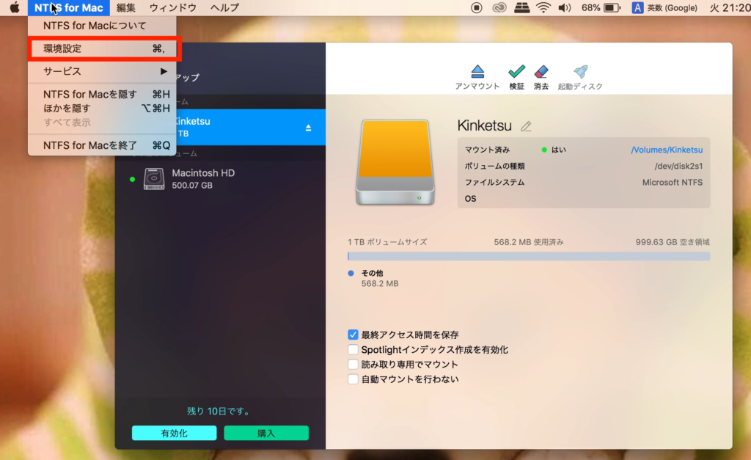
Task: Click the Verify (検証) checkmark icon
Action: [x=516, y=72]
